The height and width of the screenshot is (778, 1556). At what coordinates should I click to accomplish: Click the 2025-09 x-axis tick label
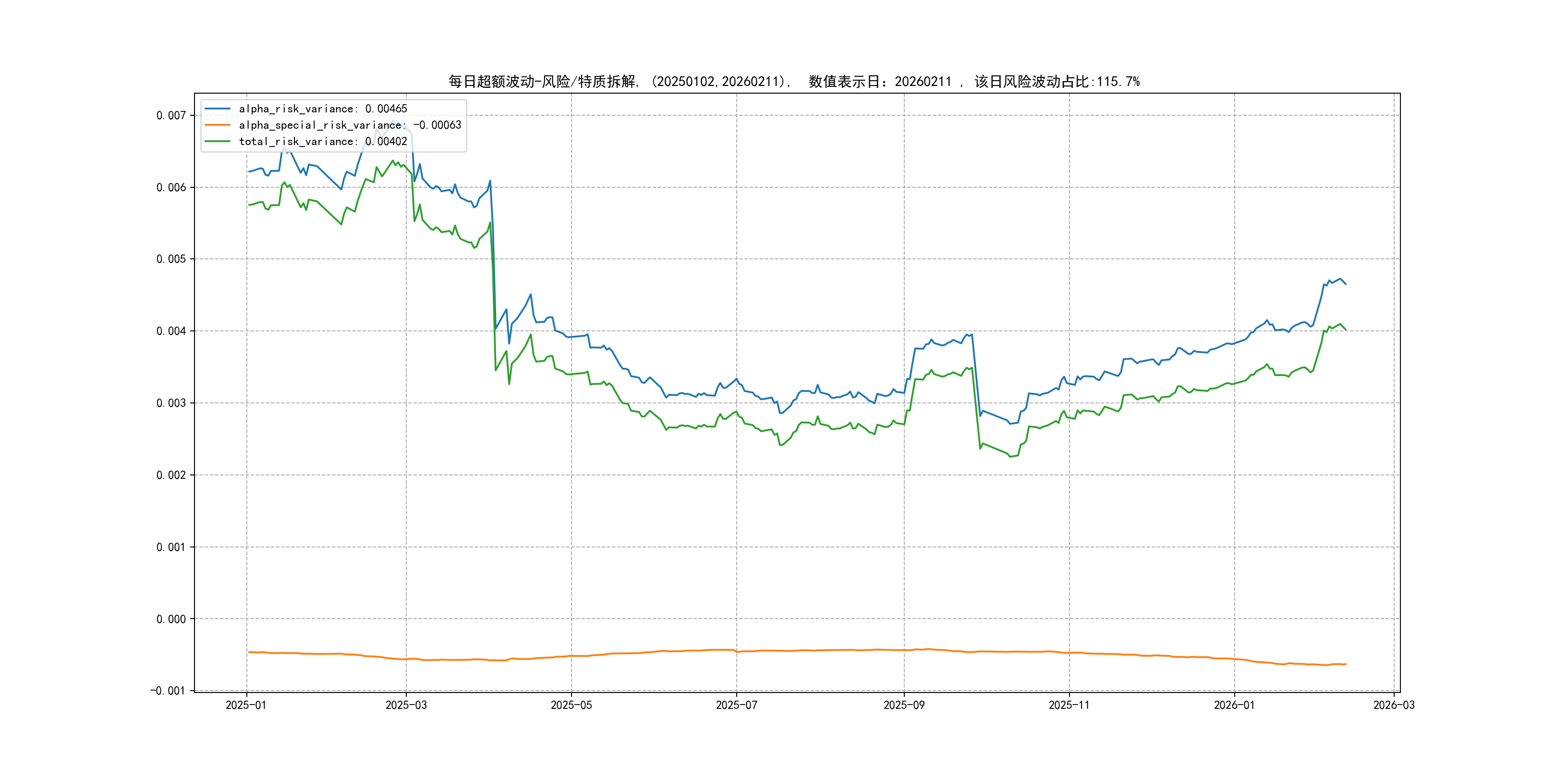[904, 705]
